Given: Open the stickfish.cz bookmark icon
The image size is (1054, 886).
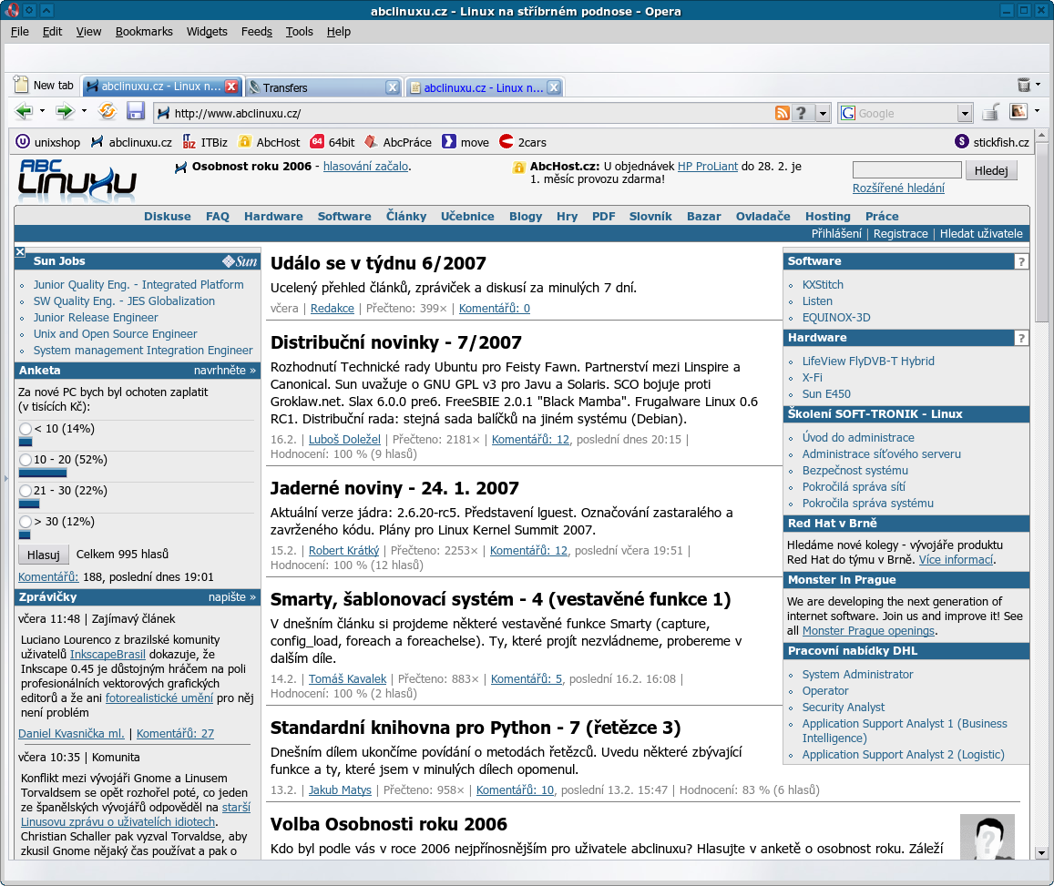Looking at the screenshot, I should tap(962, 142).
